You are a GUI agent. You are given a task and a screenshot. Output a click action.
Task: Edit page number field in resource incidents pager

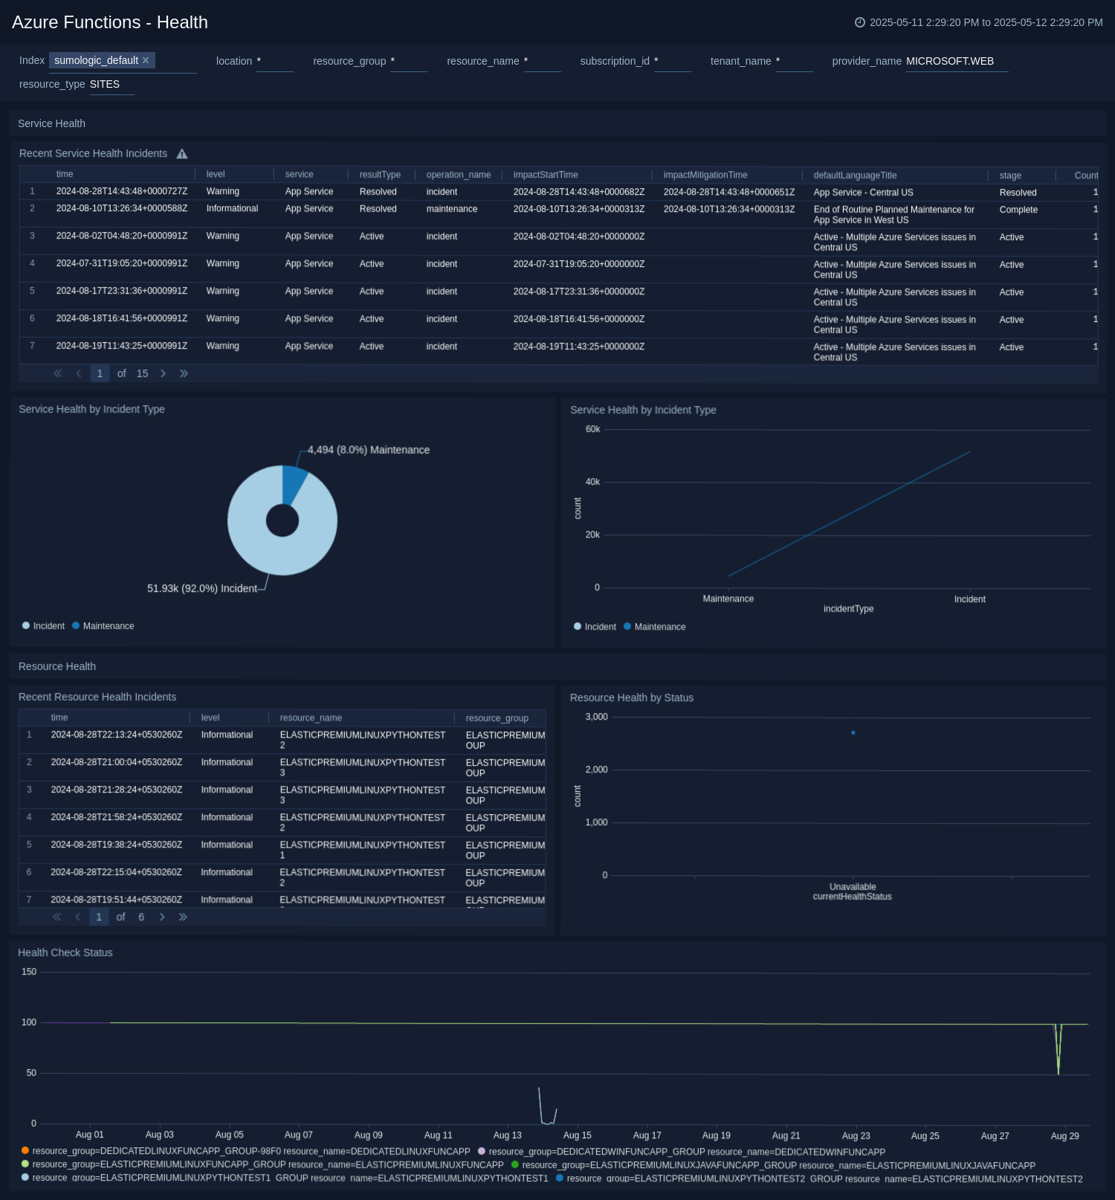coord(99,917)
